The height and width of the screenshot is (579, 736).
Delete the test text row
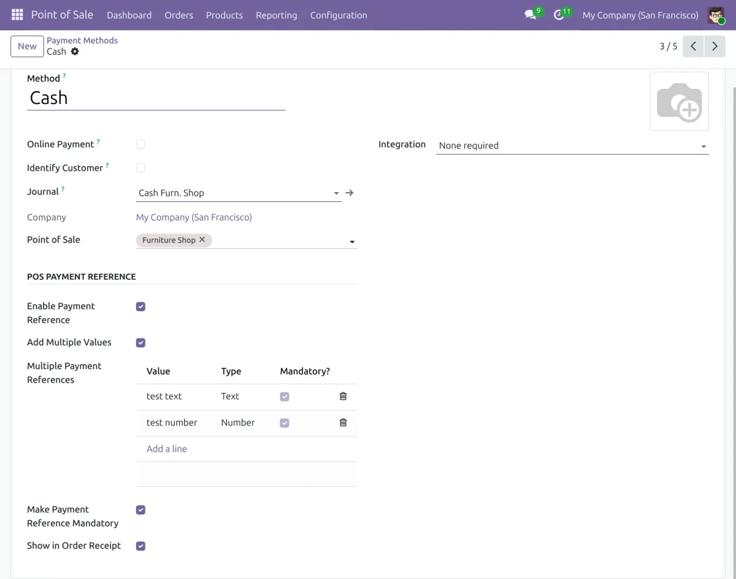(x=343, y=397)
